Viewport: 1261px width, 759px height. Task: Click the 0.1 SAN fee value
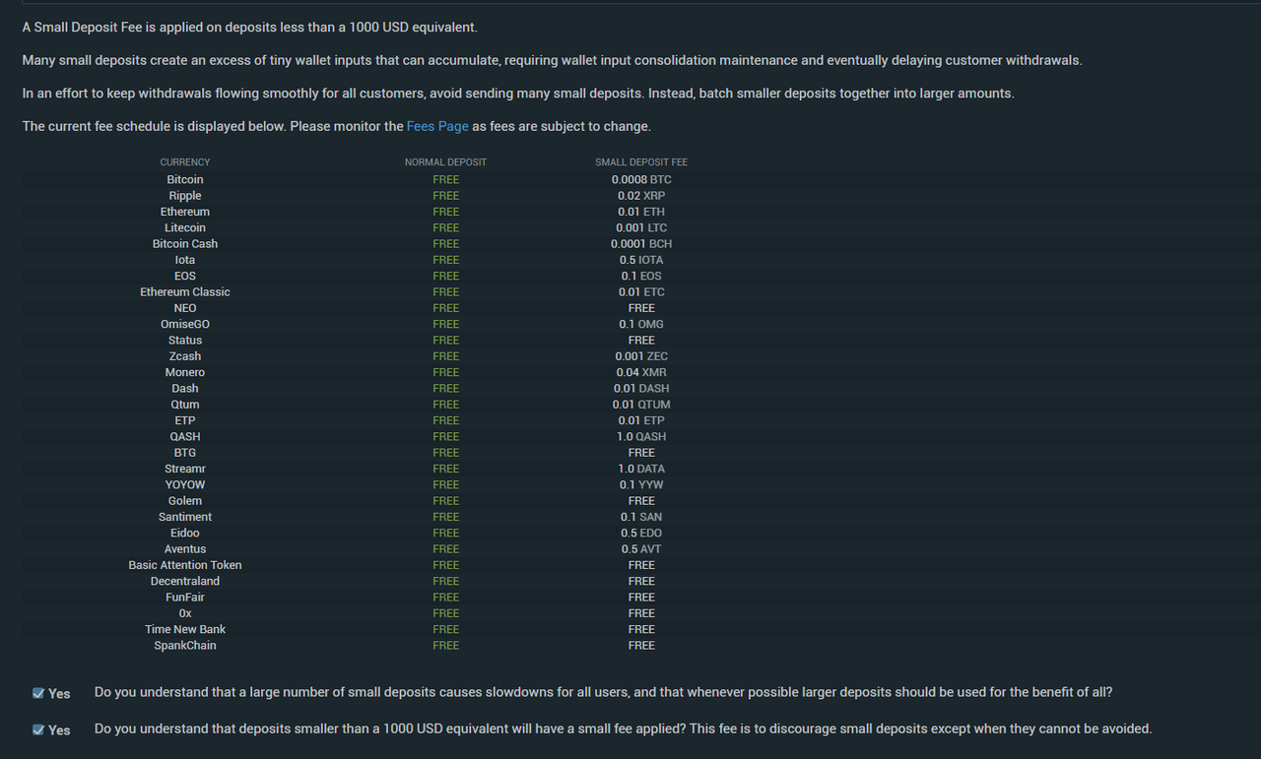tap(641, 517)
